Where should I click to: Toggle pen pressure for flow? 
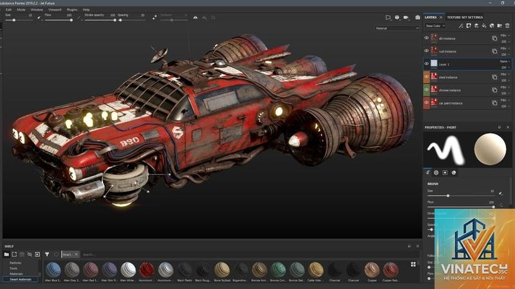pyautogui.click(x=79, y=18)
